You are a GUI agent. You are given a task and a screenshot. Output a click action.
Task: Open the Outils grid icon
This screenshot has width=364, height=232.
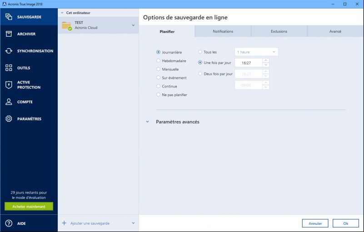pyautogui.click(x=9, y=68)
